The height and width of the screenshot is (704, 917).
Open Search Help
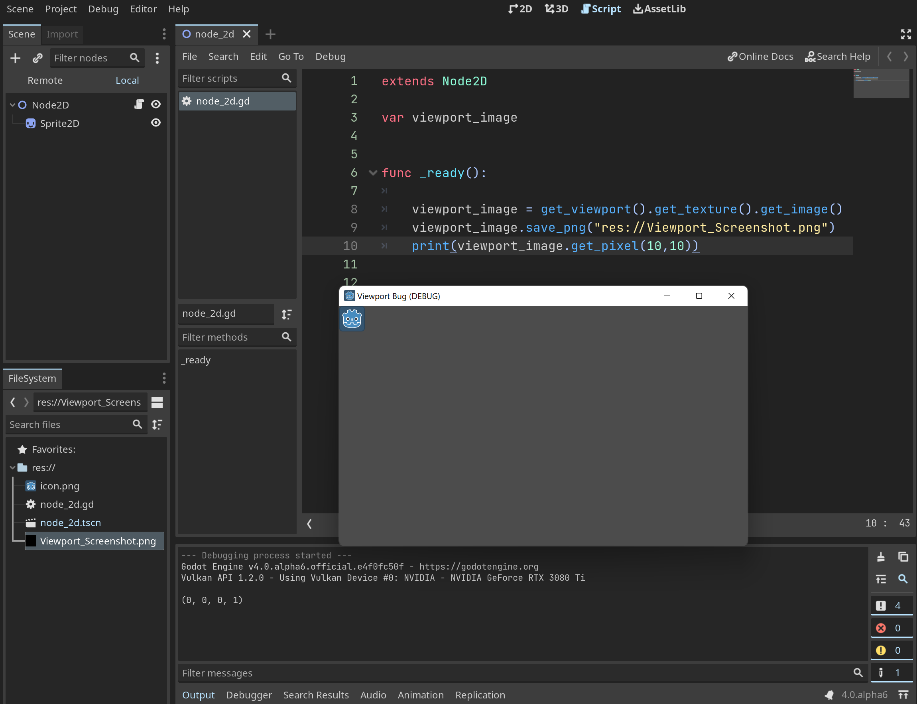pyautogui.click(x=837, y=56)
